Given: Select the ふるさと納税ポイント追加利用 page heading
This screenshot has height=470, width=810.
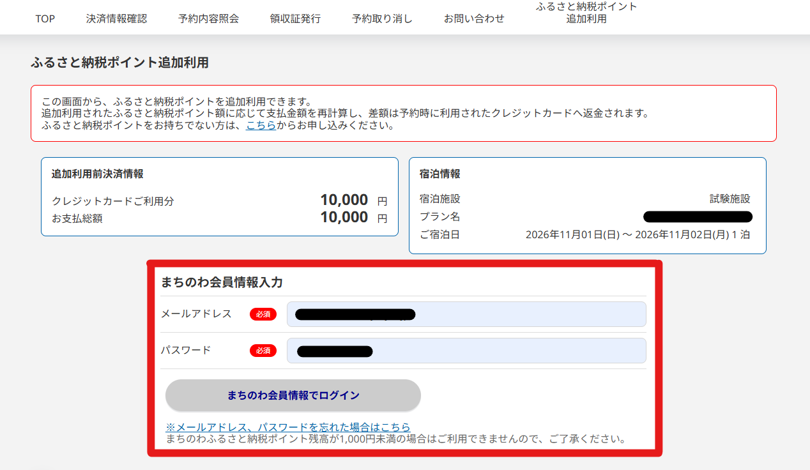Looking at the screenshot, I should 119,63.
